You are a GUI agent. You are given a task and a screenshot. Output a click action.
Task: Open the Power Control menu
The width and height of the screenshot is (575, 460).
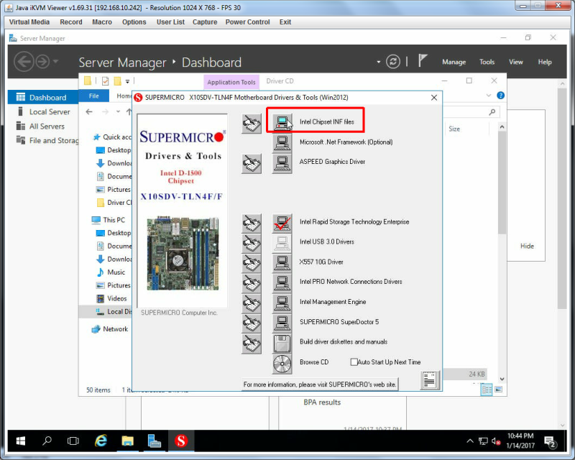(x=247, y=22)
